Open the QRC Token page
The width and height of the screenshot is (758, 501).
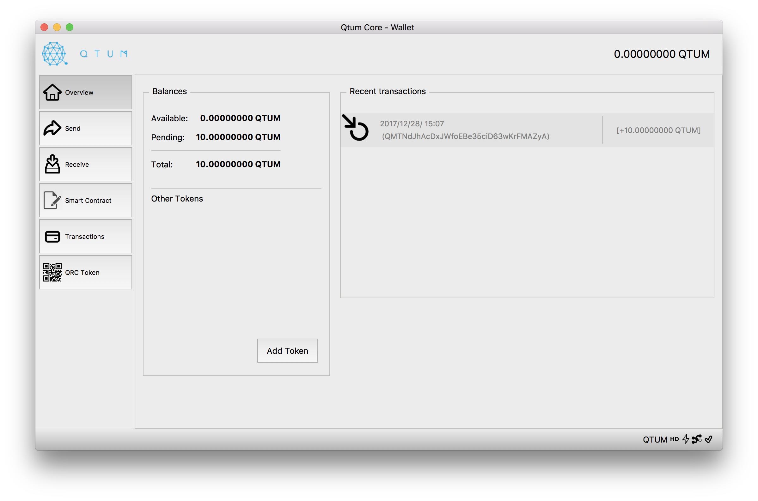pos(86,273)
